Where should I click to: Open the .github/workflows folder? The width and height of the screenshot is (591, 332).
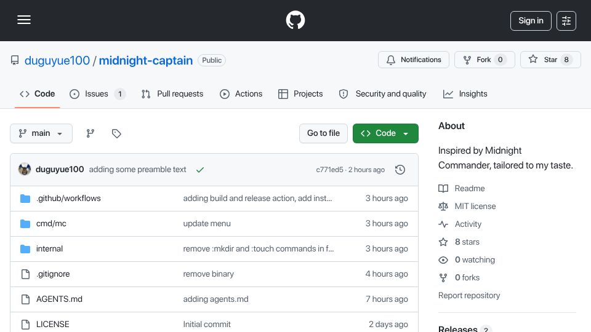point(68,199)
